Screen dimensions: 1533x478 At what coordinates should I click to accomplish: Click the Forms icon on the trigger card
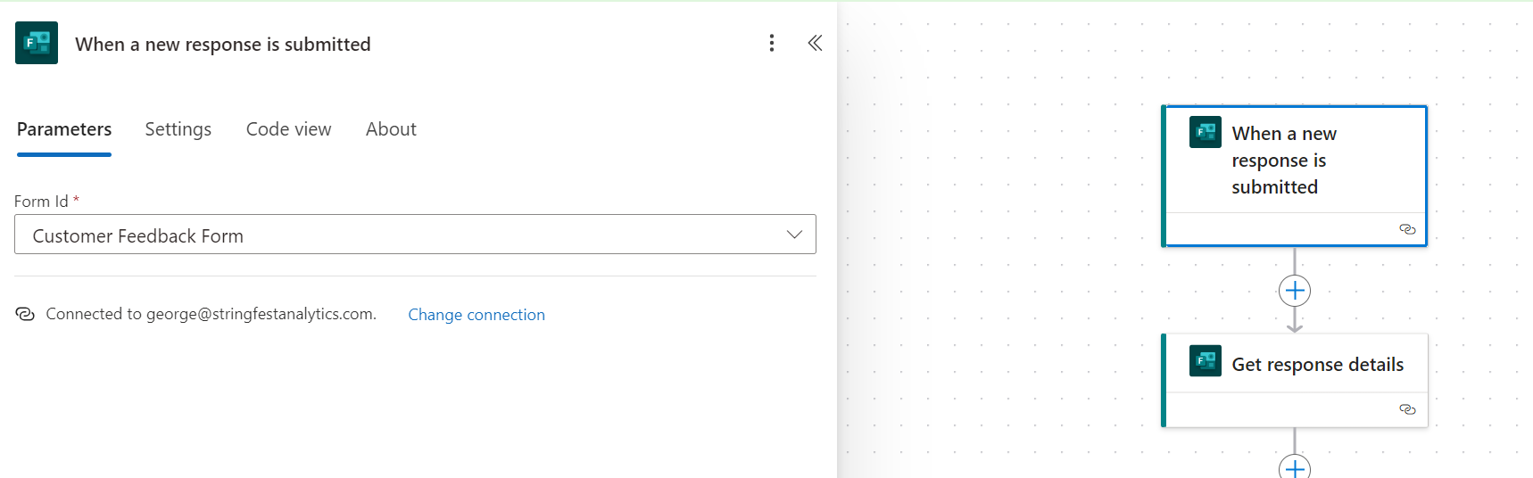coord(1206,132)
